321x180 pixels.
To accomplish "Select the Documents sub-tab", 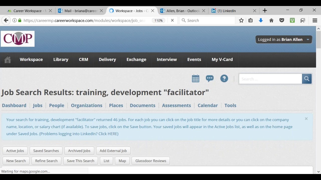I will click(142, 105).
